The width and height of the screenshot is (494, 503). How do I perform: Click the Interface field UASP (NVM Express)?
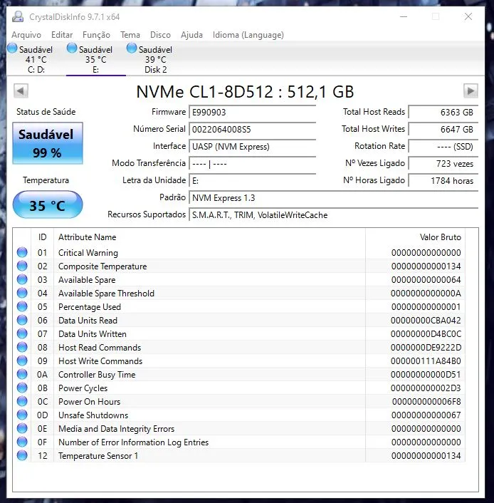pos(252,147)
